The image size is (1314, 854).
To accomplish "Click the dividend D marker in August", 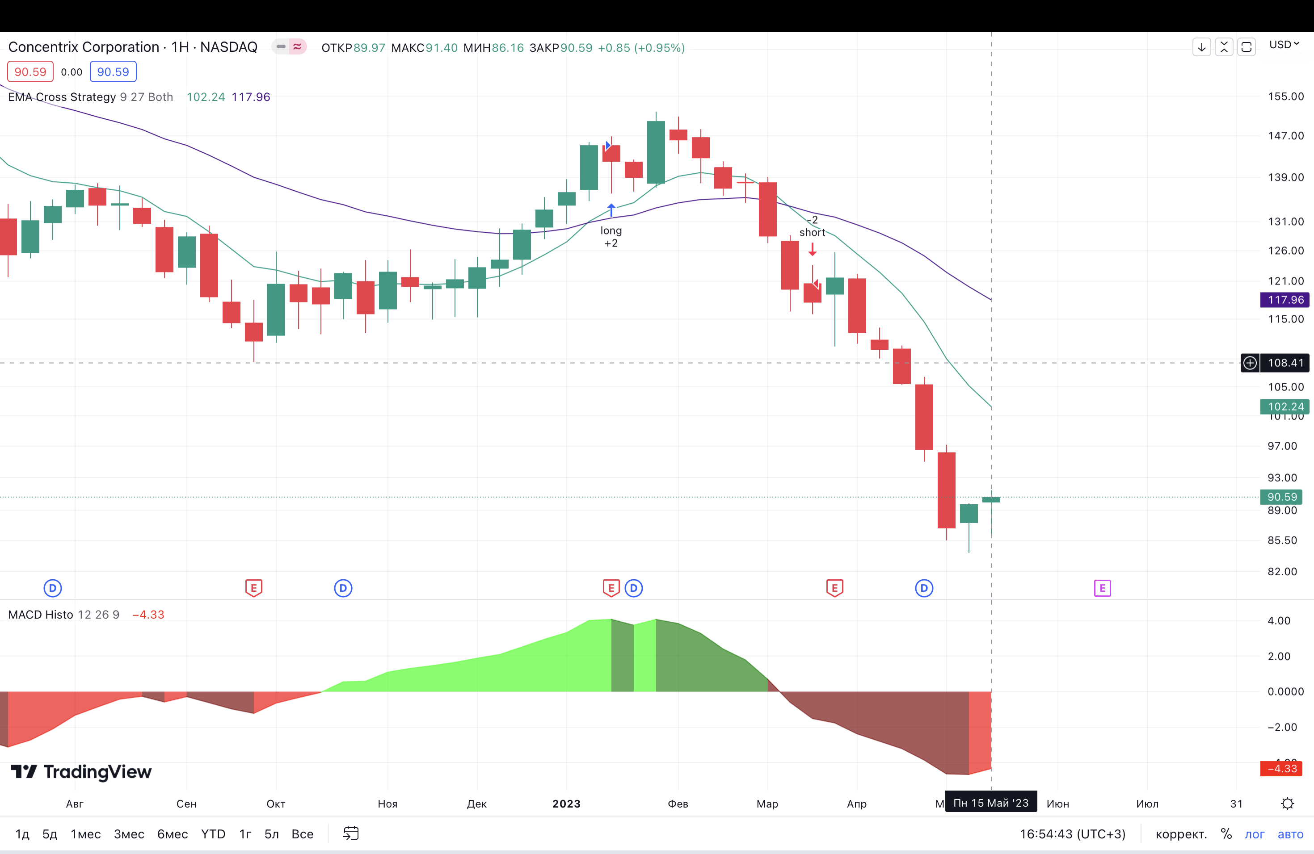I will [x=52, y=588].
